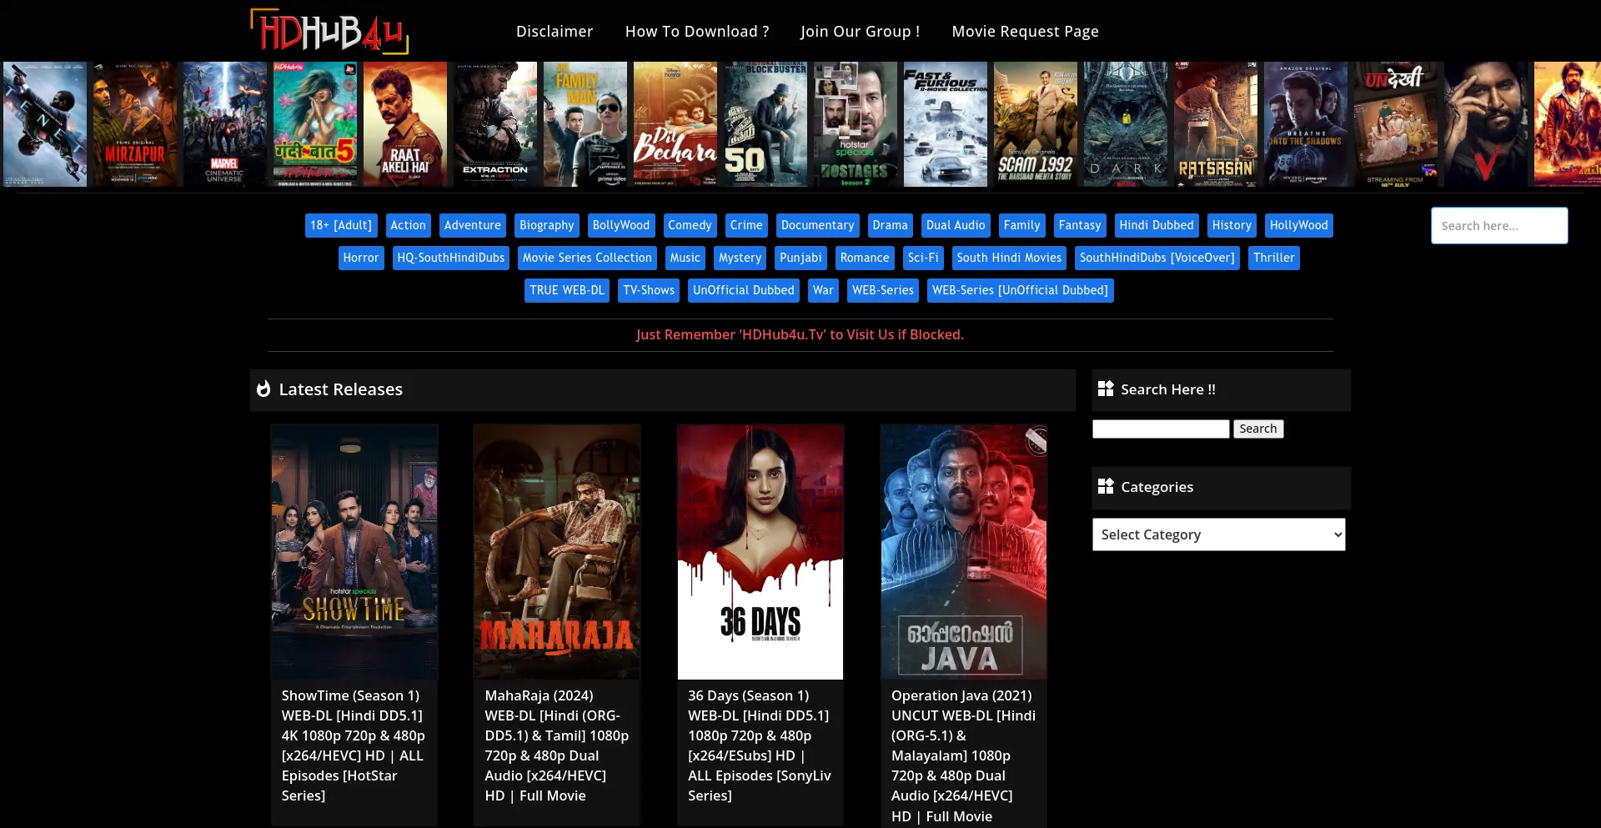Open WEB-Series [UnOfficial Dubbed] tag
This screenshot has width=1601, height=828.
1021,290
